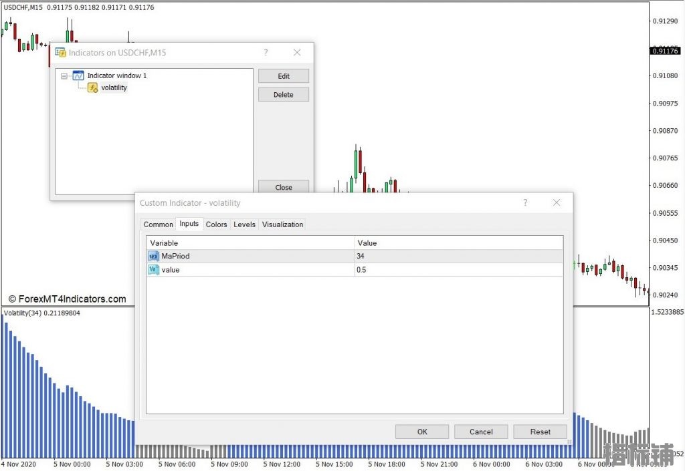Click the volatility function icon in tree
The height and width of the screenshot is (471, 685).
(x=92, y=88)
